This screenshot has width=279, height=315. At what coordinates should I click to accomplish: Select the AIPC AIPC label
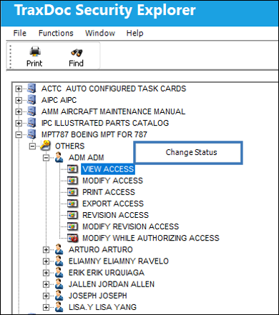[59, 100]
